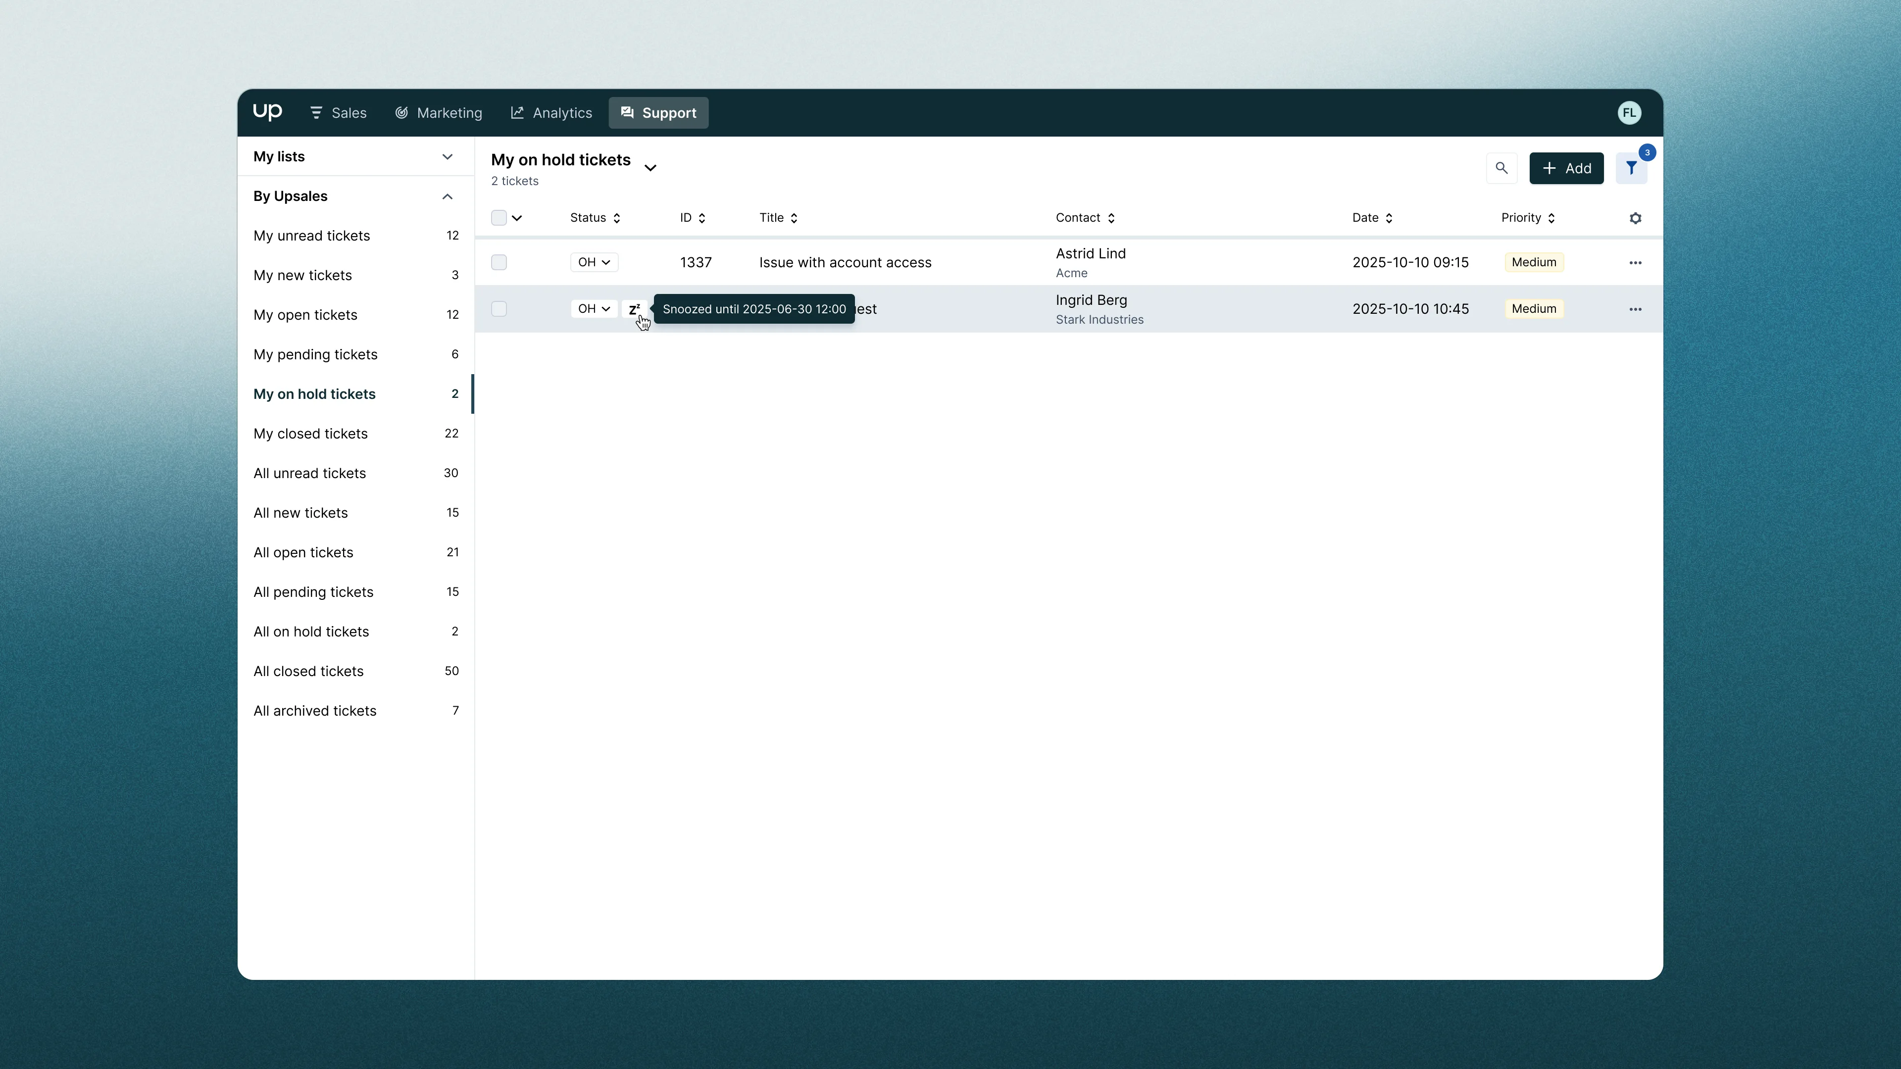Toggle select-all tickets checkbox
This screenshot has width=1901, height=1069.
pyautogui.click(x=499, y=218)
